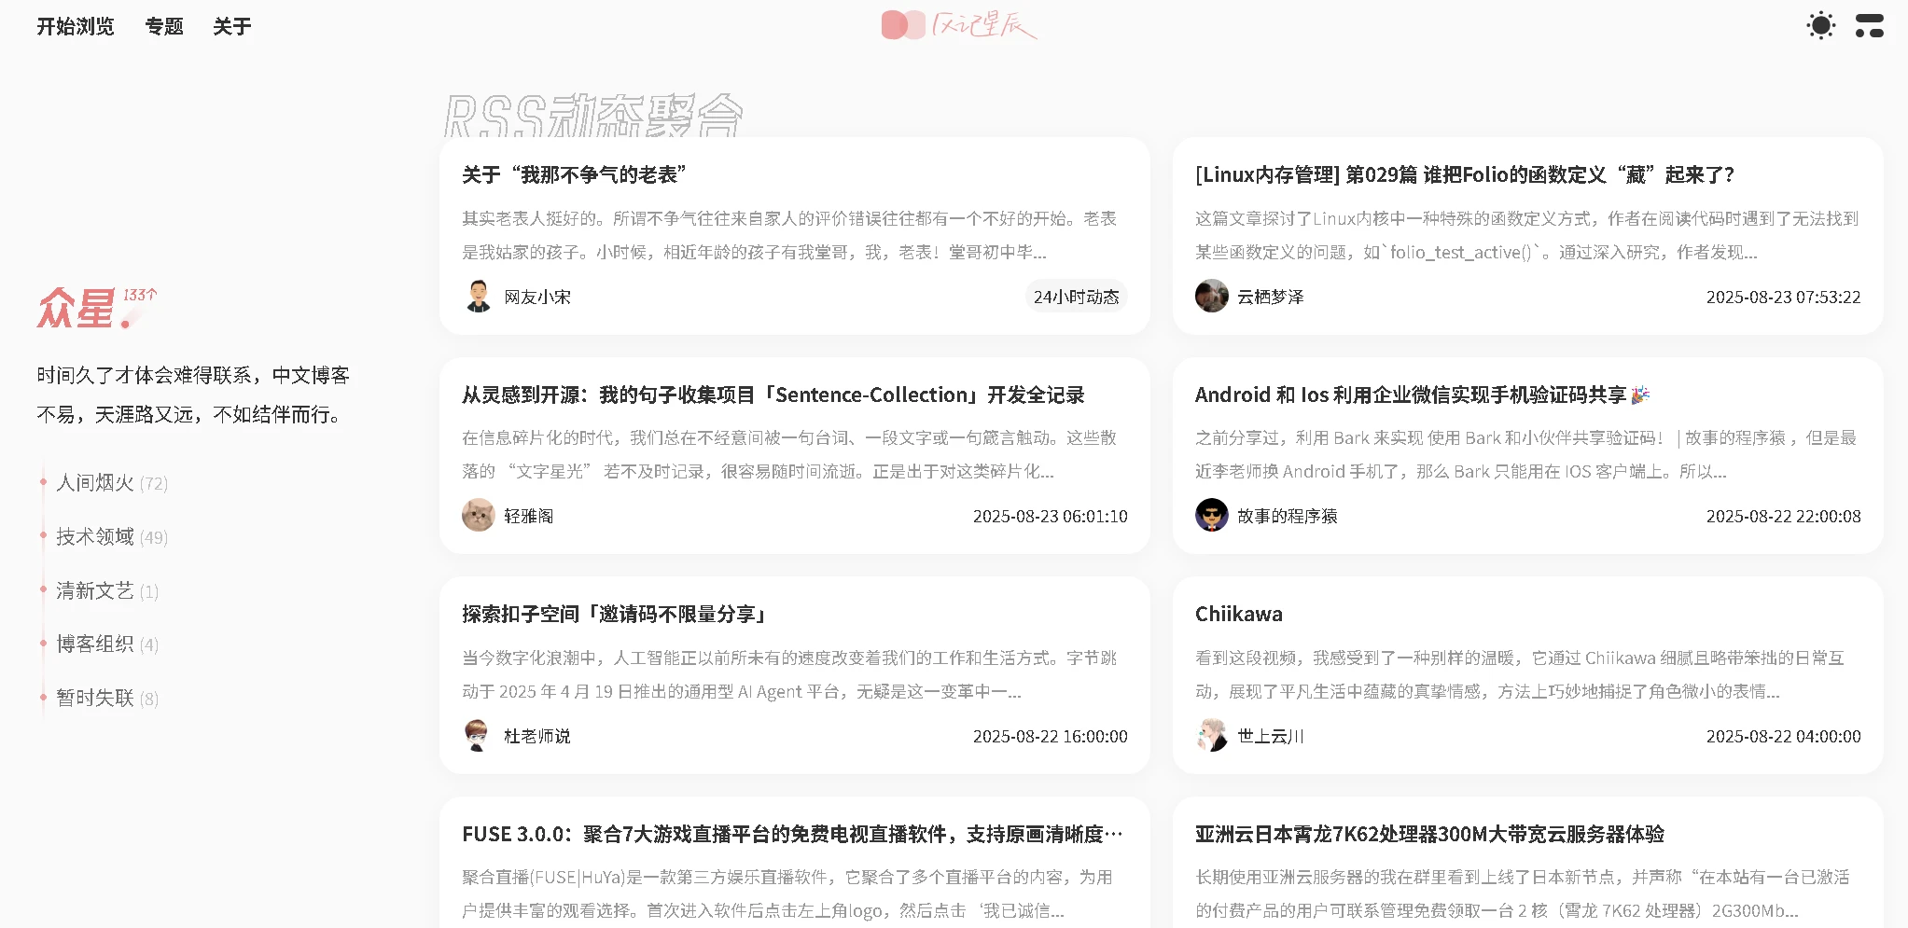Image resolution: width=1908 pixels, height=928 pixels.
Task: Click 杜老师说 author avatar
Action: click(x=478, y=736)
